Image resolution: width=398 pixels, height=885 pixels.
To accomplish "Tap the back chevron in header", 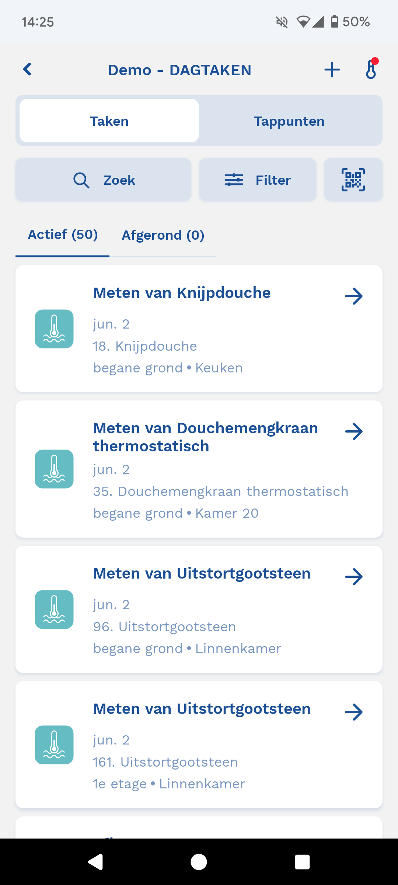I will click(x=27, y=69).
